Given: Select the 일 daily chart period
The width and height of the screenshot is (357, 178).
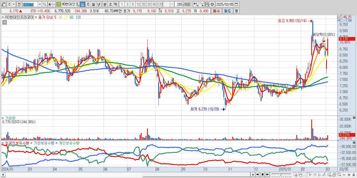Looking at the screenshot, I should (x=82, y=5).
